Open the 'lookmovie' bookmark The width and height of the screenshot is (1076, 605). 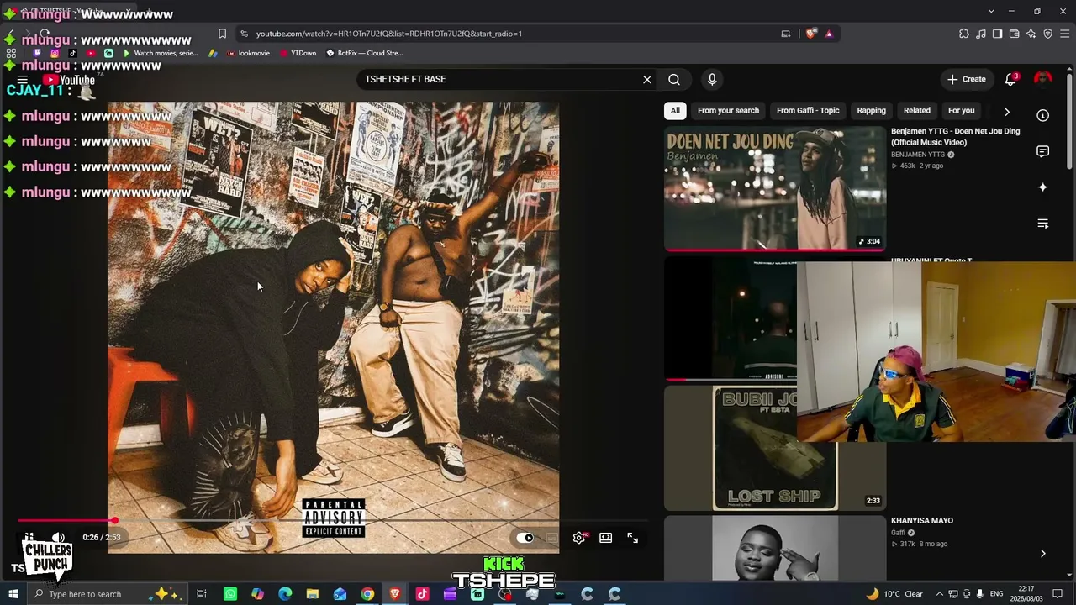[248, 53]
